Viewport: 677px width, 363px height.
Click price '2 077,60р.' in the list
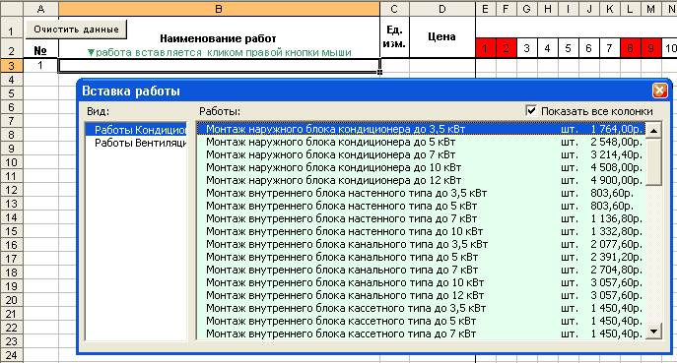coord(617,244)
